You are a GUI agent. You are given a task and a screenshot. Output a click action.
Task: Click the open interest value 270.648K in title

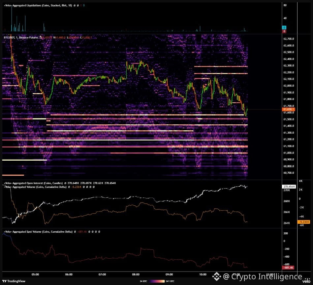73,183
